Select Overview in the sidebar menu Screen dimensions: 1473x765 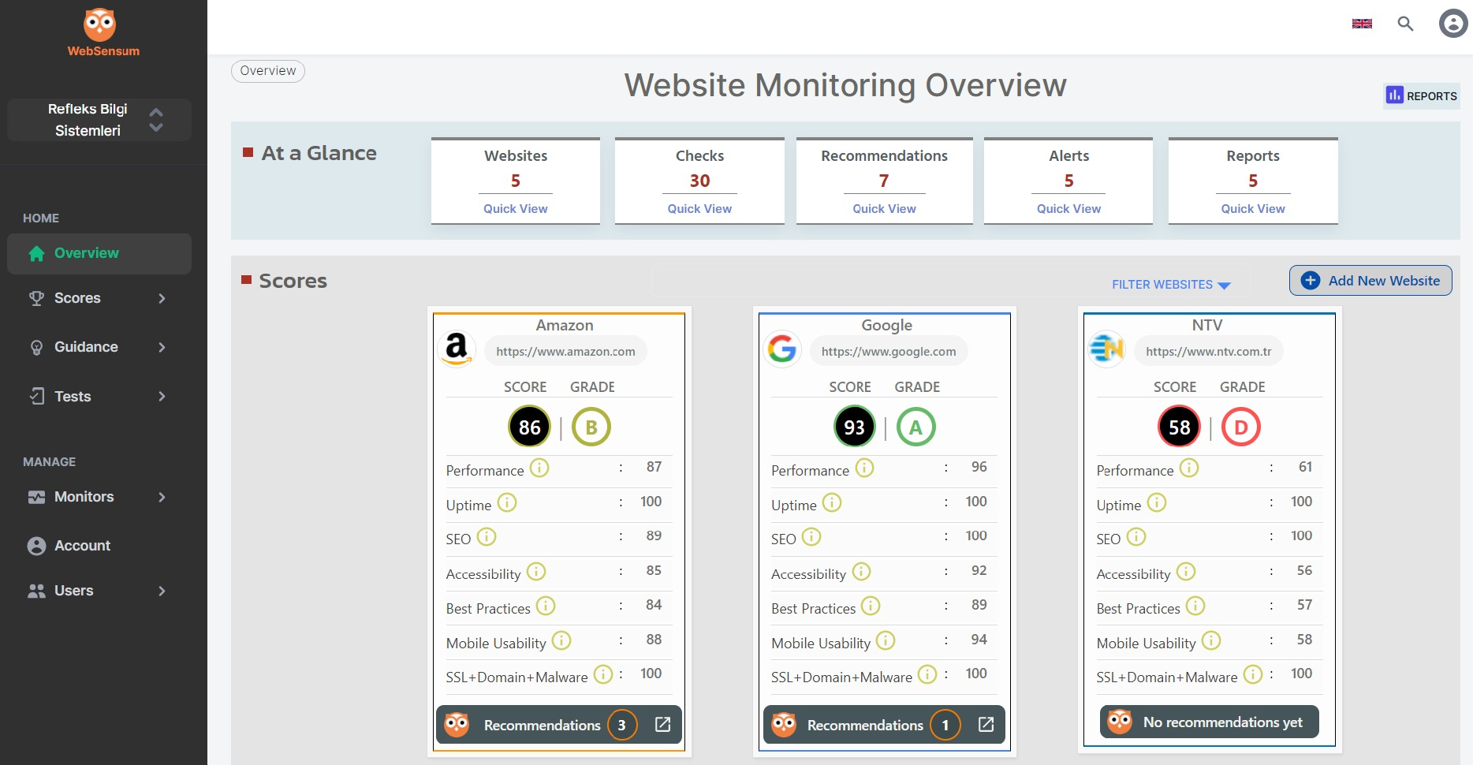click(x=86, y=253)
